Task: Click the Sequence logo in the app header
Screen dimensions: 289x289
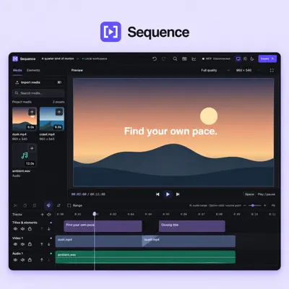Action: (x=15, y=59)
